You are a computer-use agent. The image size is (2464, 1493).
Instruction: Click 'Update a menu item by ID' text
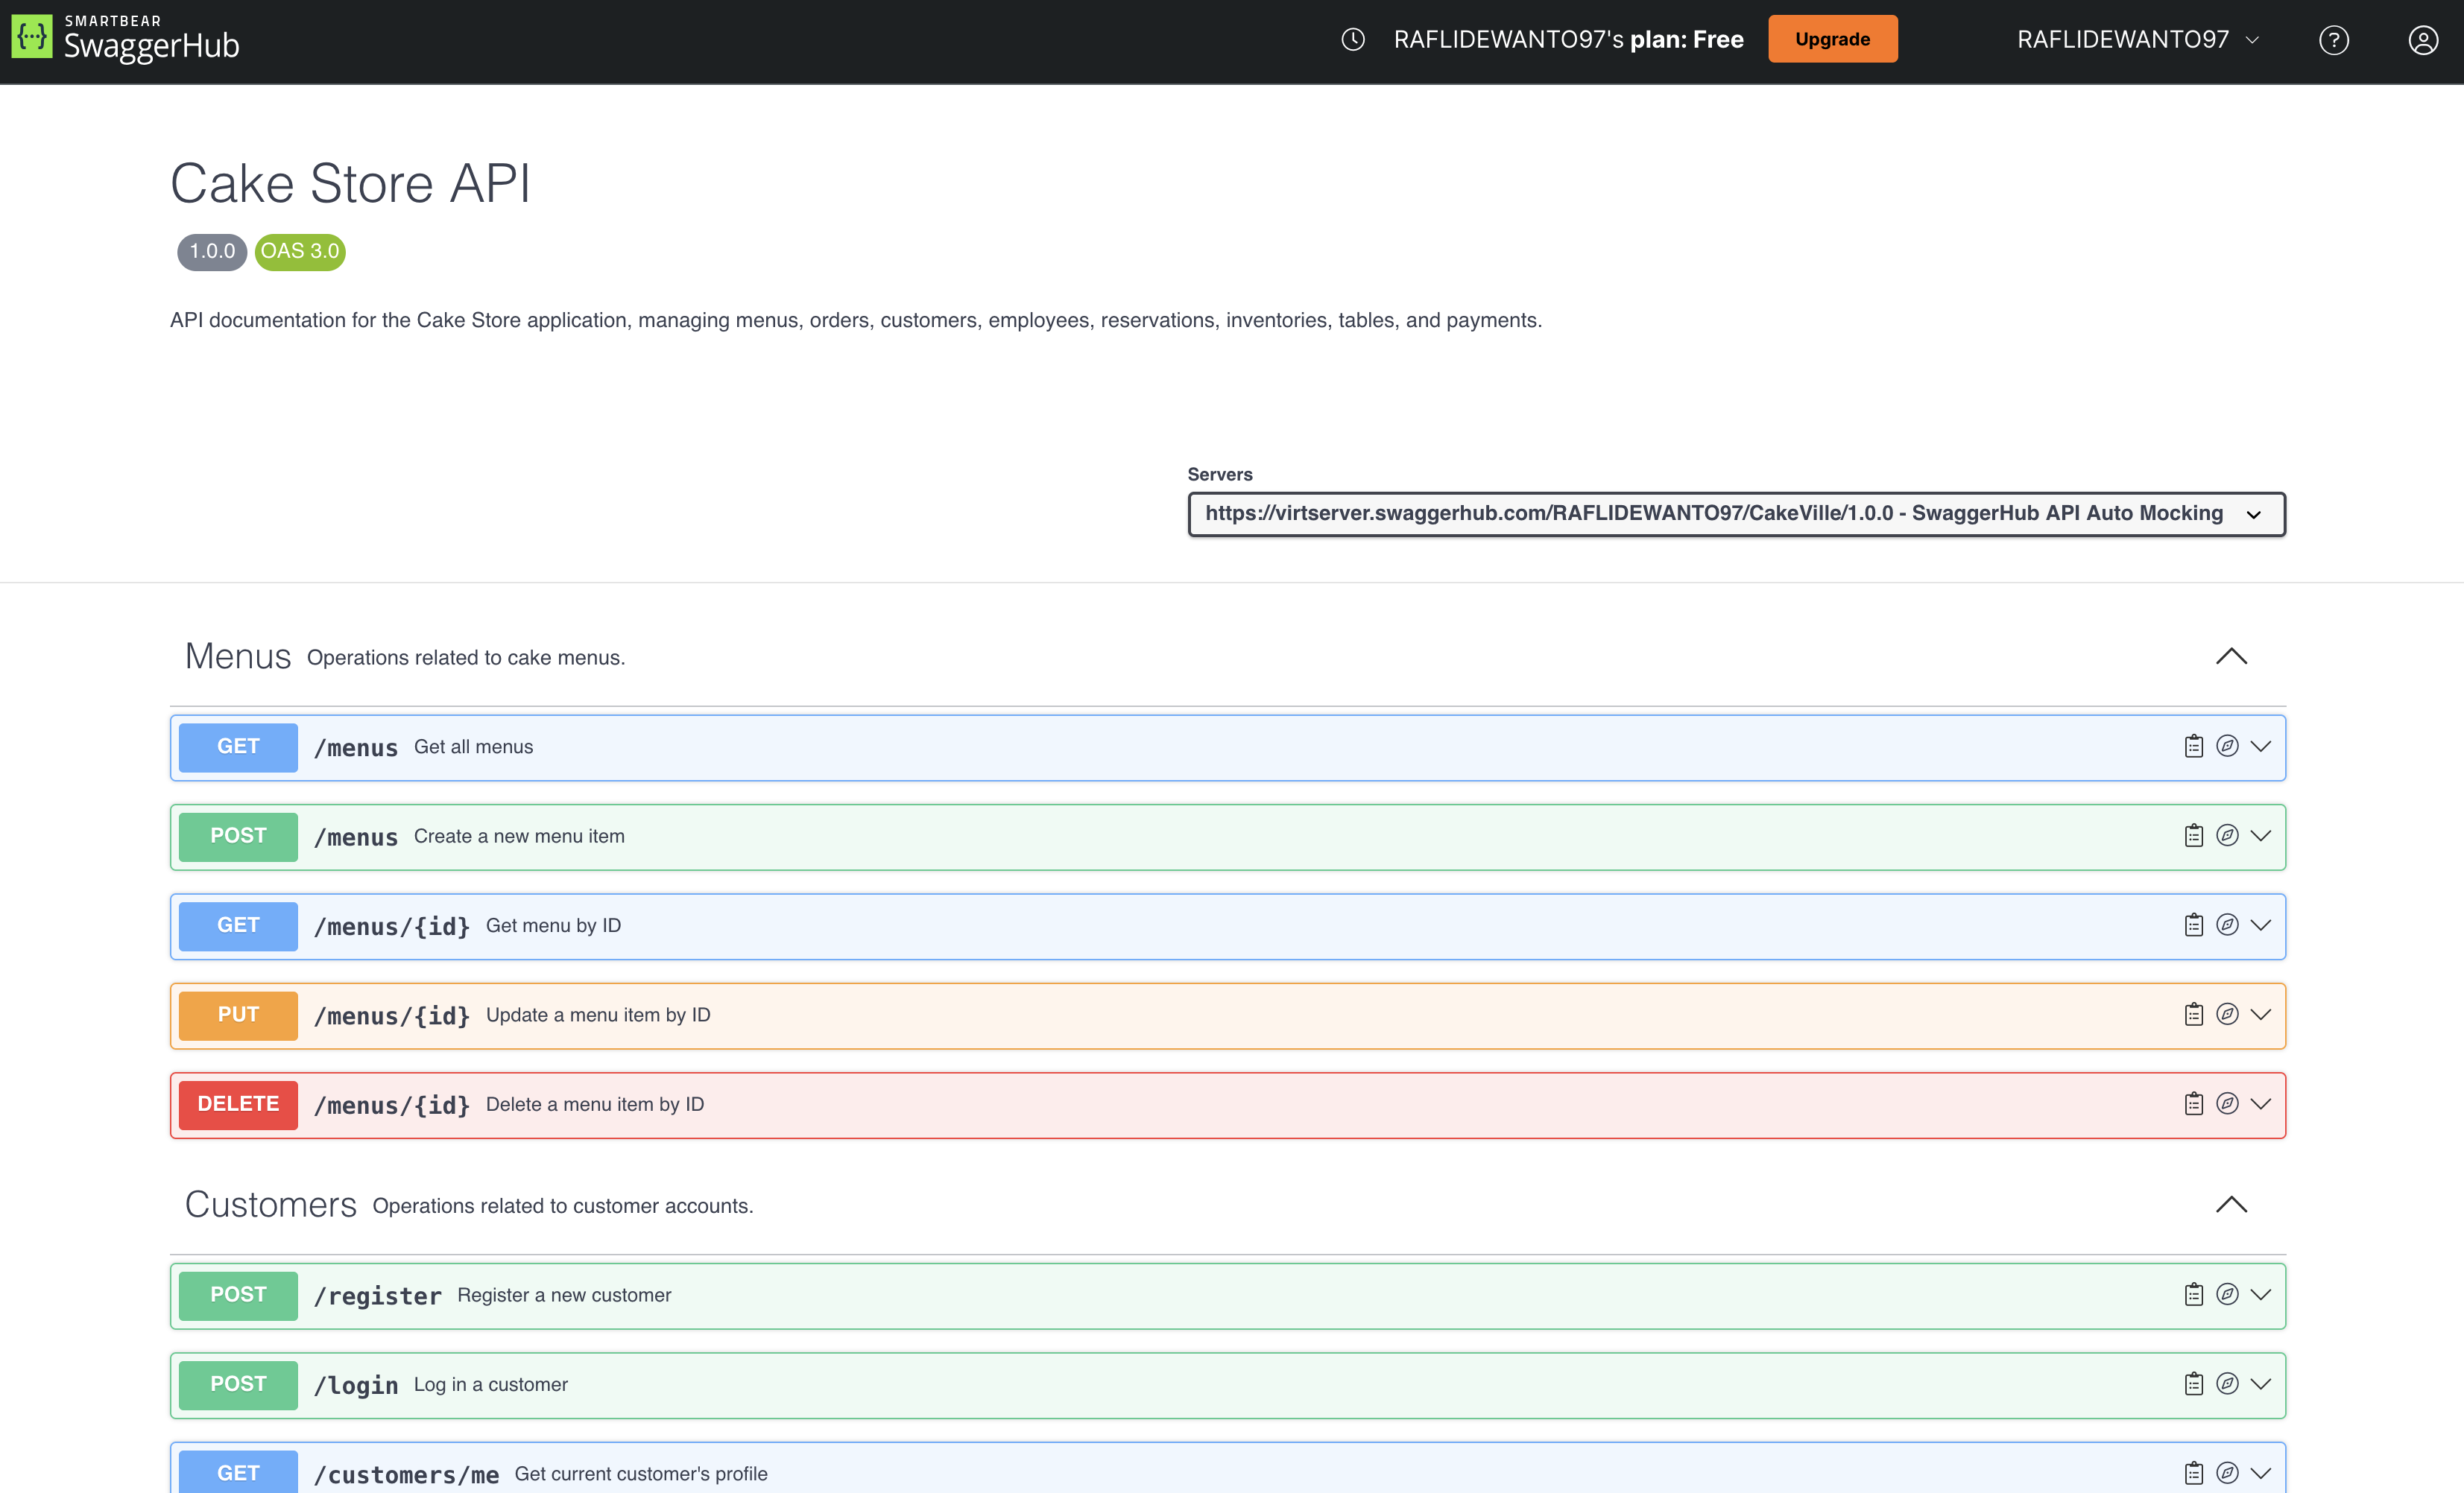[598, 1015]
